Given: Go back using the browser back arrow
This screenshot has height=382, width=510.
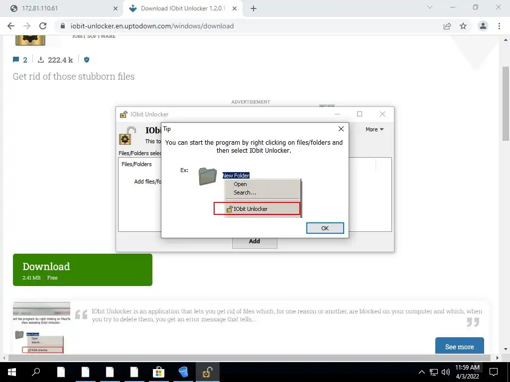Looking at the screenshot, I should [x=11, y=26].
